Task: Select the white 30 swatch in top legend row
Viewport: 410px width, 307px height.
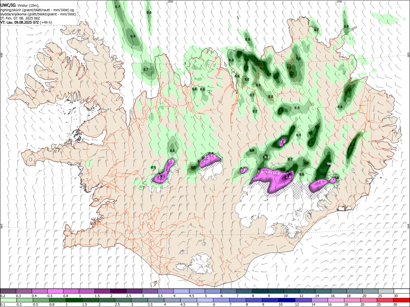Action: (401, 291)
